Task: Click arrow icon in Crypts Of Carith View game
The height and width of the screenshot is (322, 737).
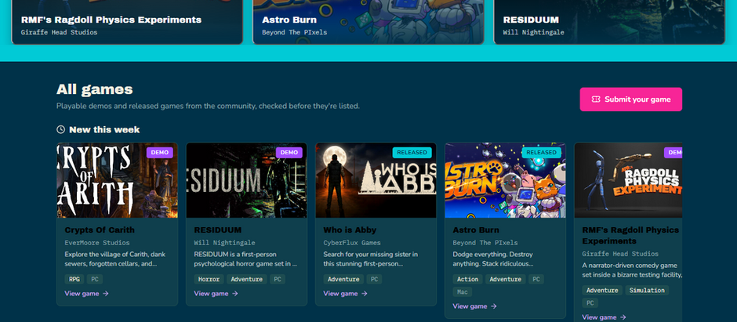Action: (x=105, y=293)
